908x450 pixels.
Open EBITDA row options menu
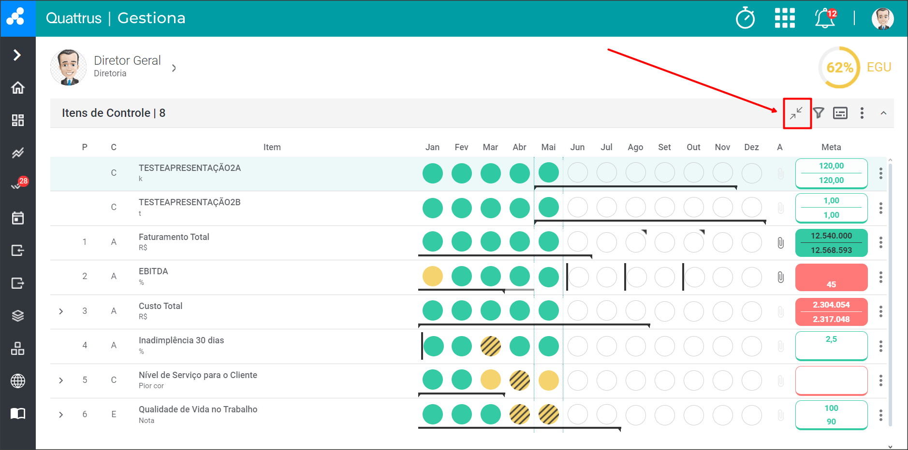(x=880, y=277)
